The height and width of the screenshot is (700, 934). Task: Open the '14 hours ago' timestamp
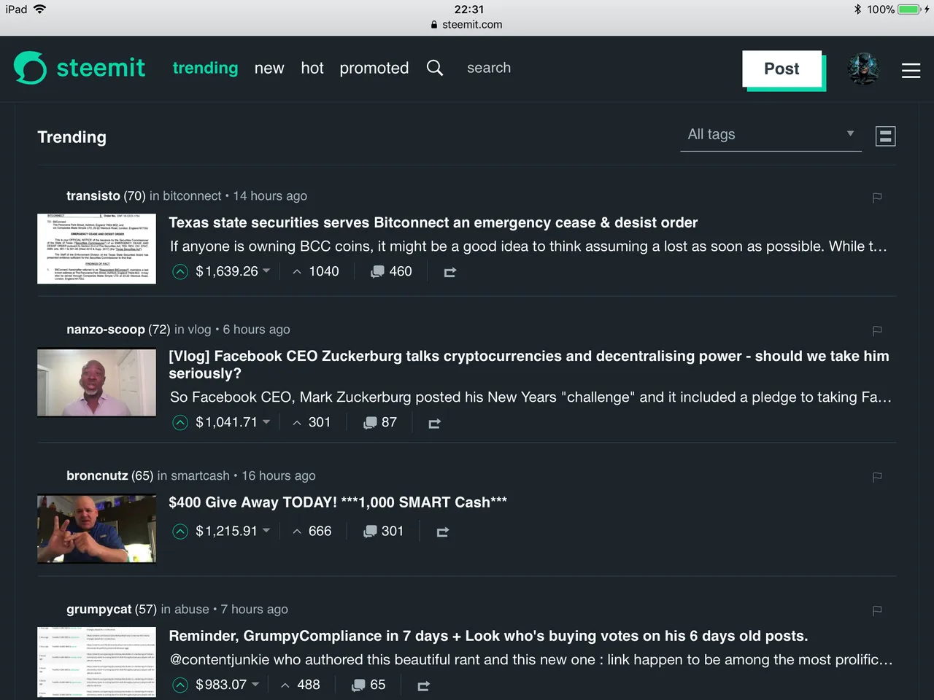(270, 195)
